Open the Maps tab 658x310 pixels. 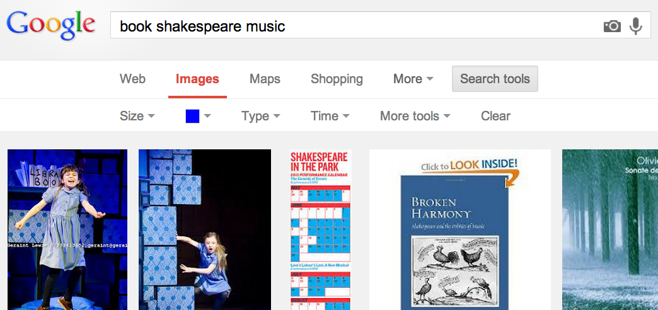click(265, 79)
